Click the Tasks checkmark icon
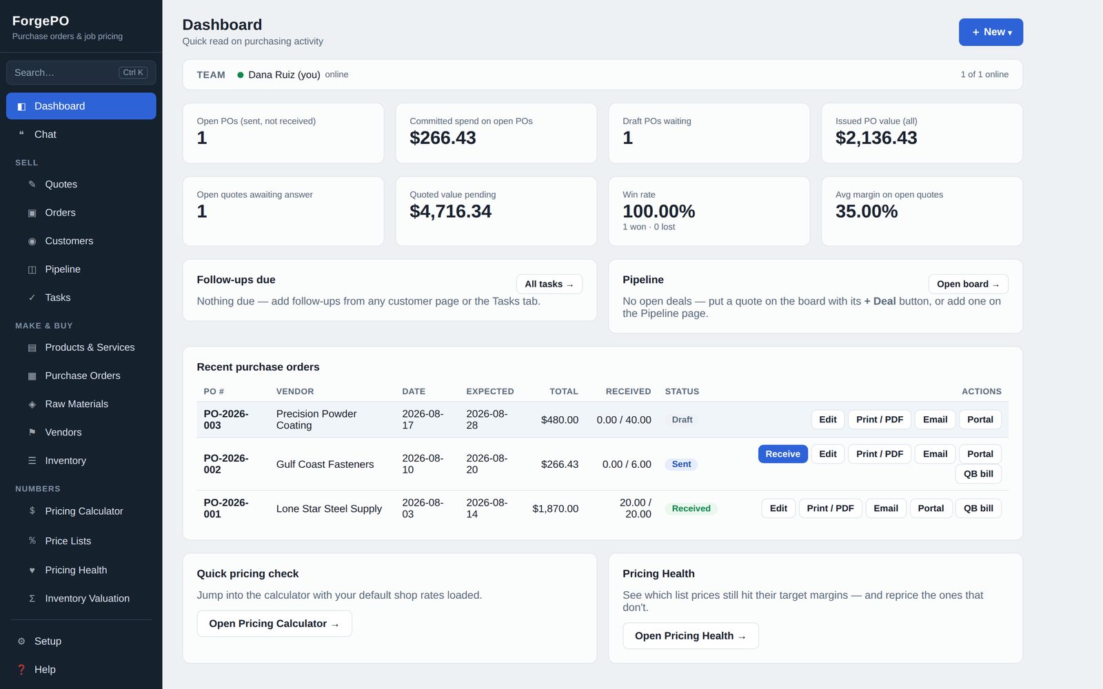The height and width of the screenshot is (689, 1103). pyautogui.click(x=32, y=298)
